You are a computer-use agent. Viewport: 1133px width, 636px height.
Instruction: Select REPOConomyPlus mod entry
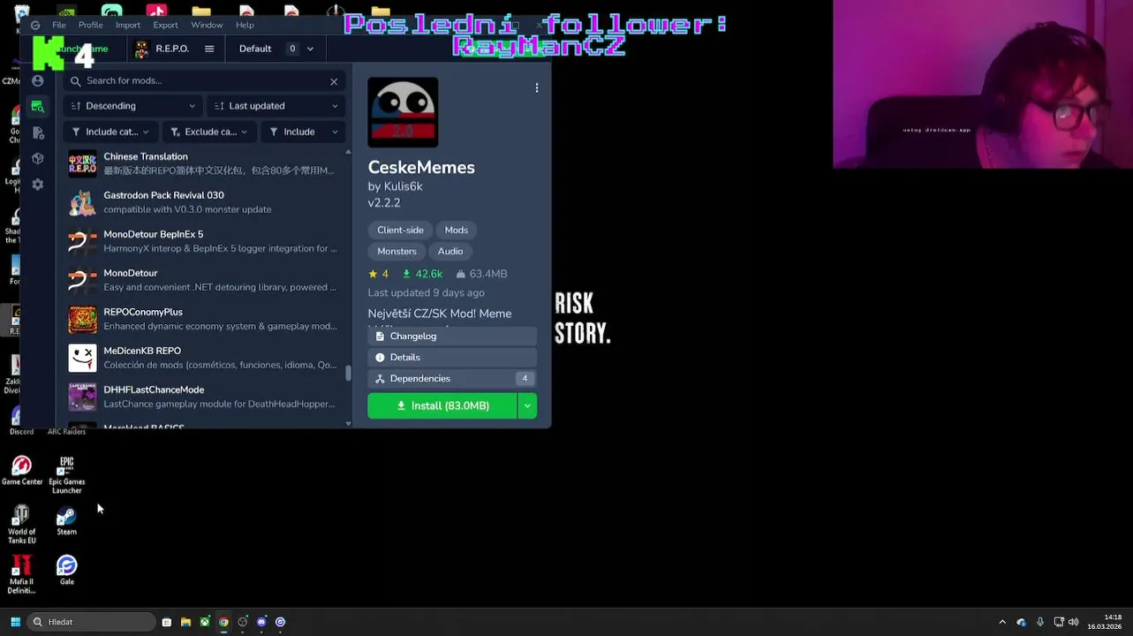tap(205, 319)
